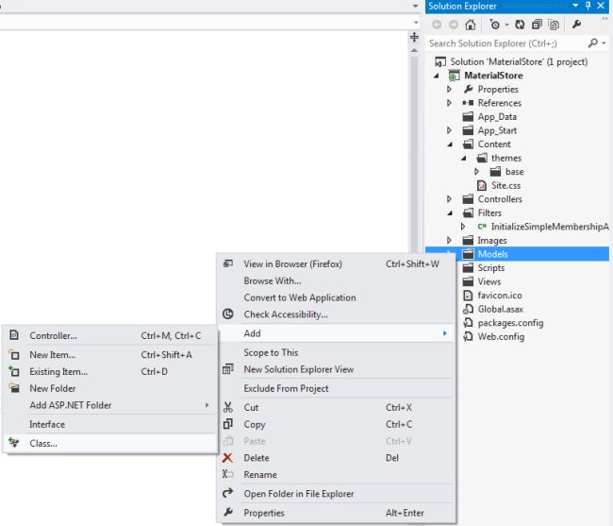Select Solution 'MaterialStore' root node
This screenshot has height=526, width=613.
(x=519, y=61)
